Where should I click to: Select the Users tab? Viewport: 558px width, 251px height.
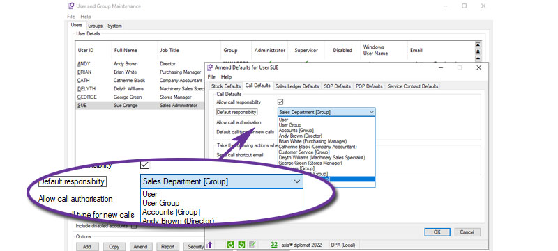tap(77, 26)
